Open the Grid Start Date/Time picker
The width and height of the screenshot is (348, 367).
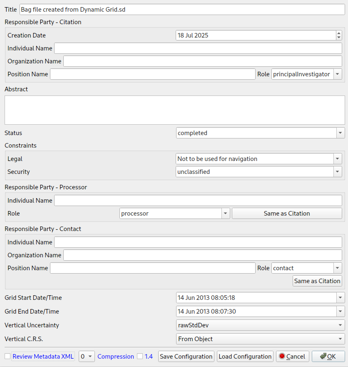pos(341,298)
